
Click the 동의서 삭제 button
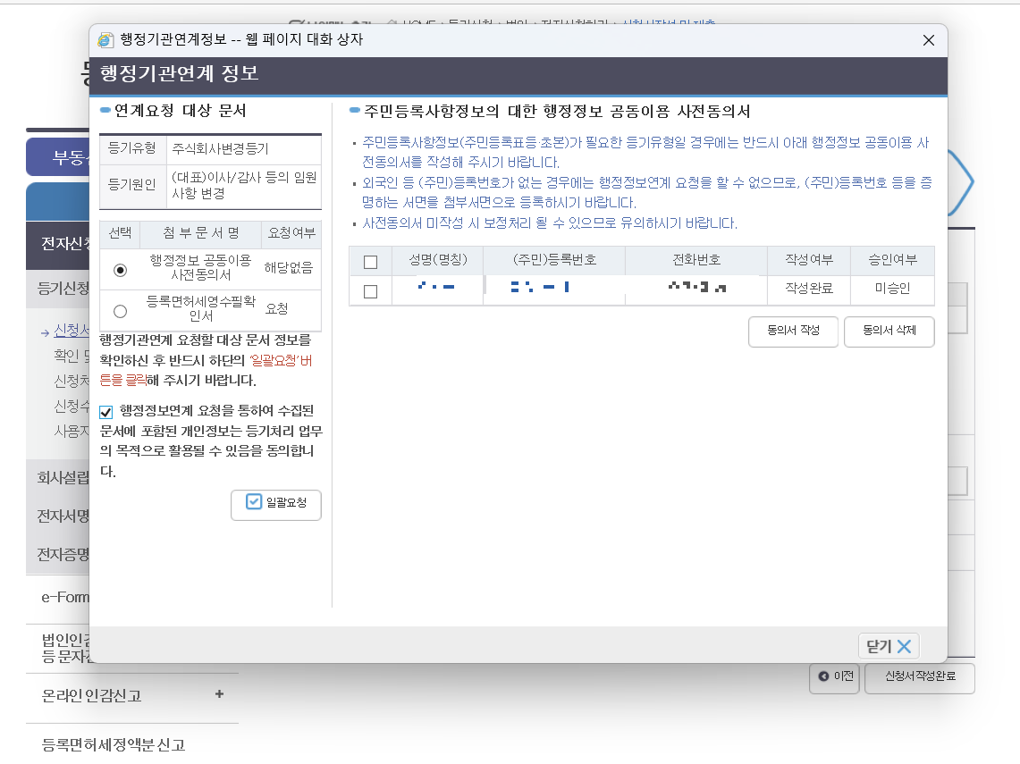click(x=889, y=332)
